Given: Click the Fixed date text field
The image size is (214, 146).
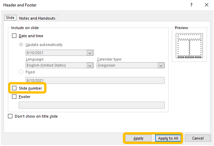Looking at the screenshot, I should [95, 80].
